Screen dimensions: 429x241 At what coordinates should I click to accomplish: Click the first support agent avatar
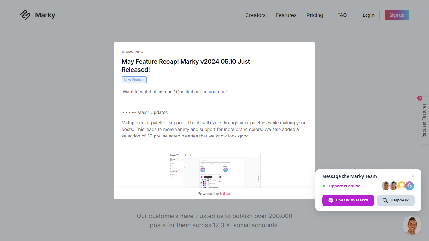click(386, 186)
